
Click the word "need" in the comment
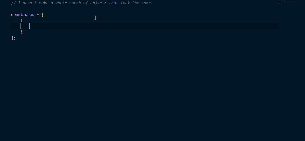coord(28,3)
